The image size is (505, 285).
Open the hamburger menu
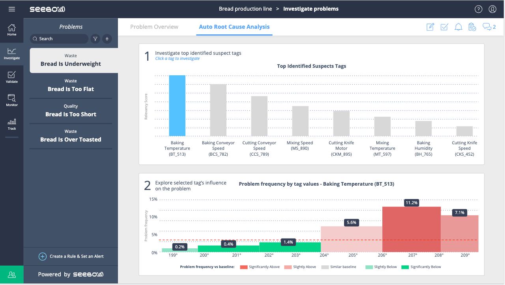coord(11,9)
